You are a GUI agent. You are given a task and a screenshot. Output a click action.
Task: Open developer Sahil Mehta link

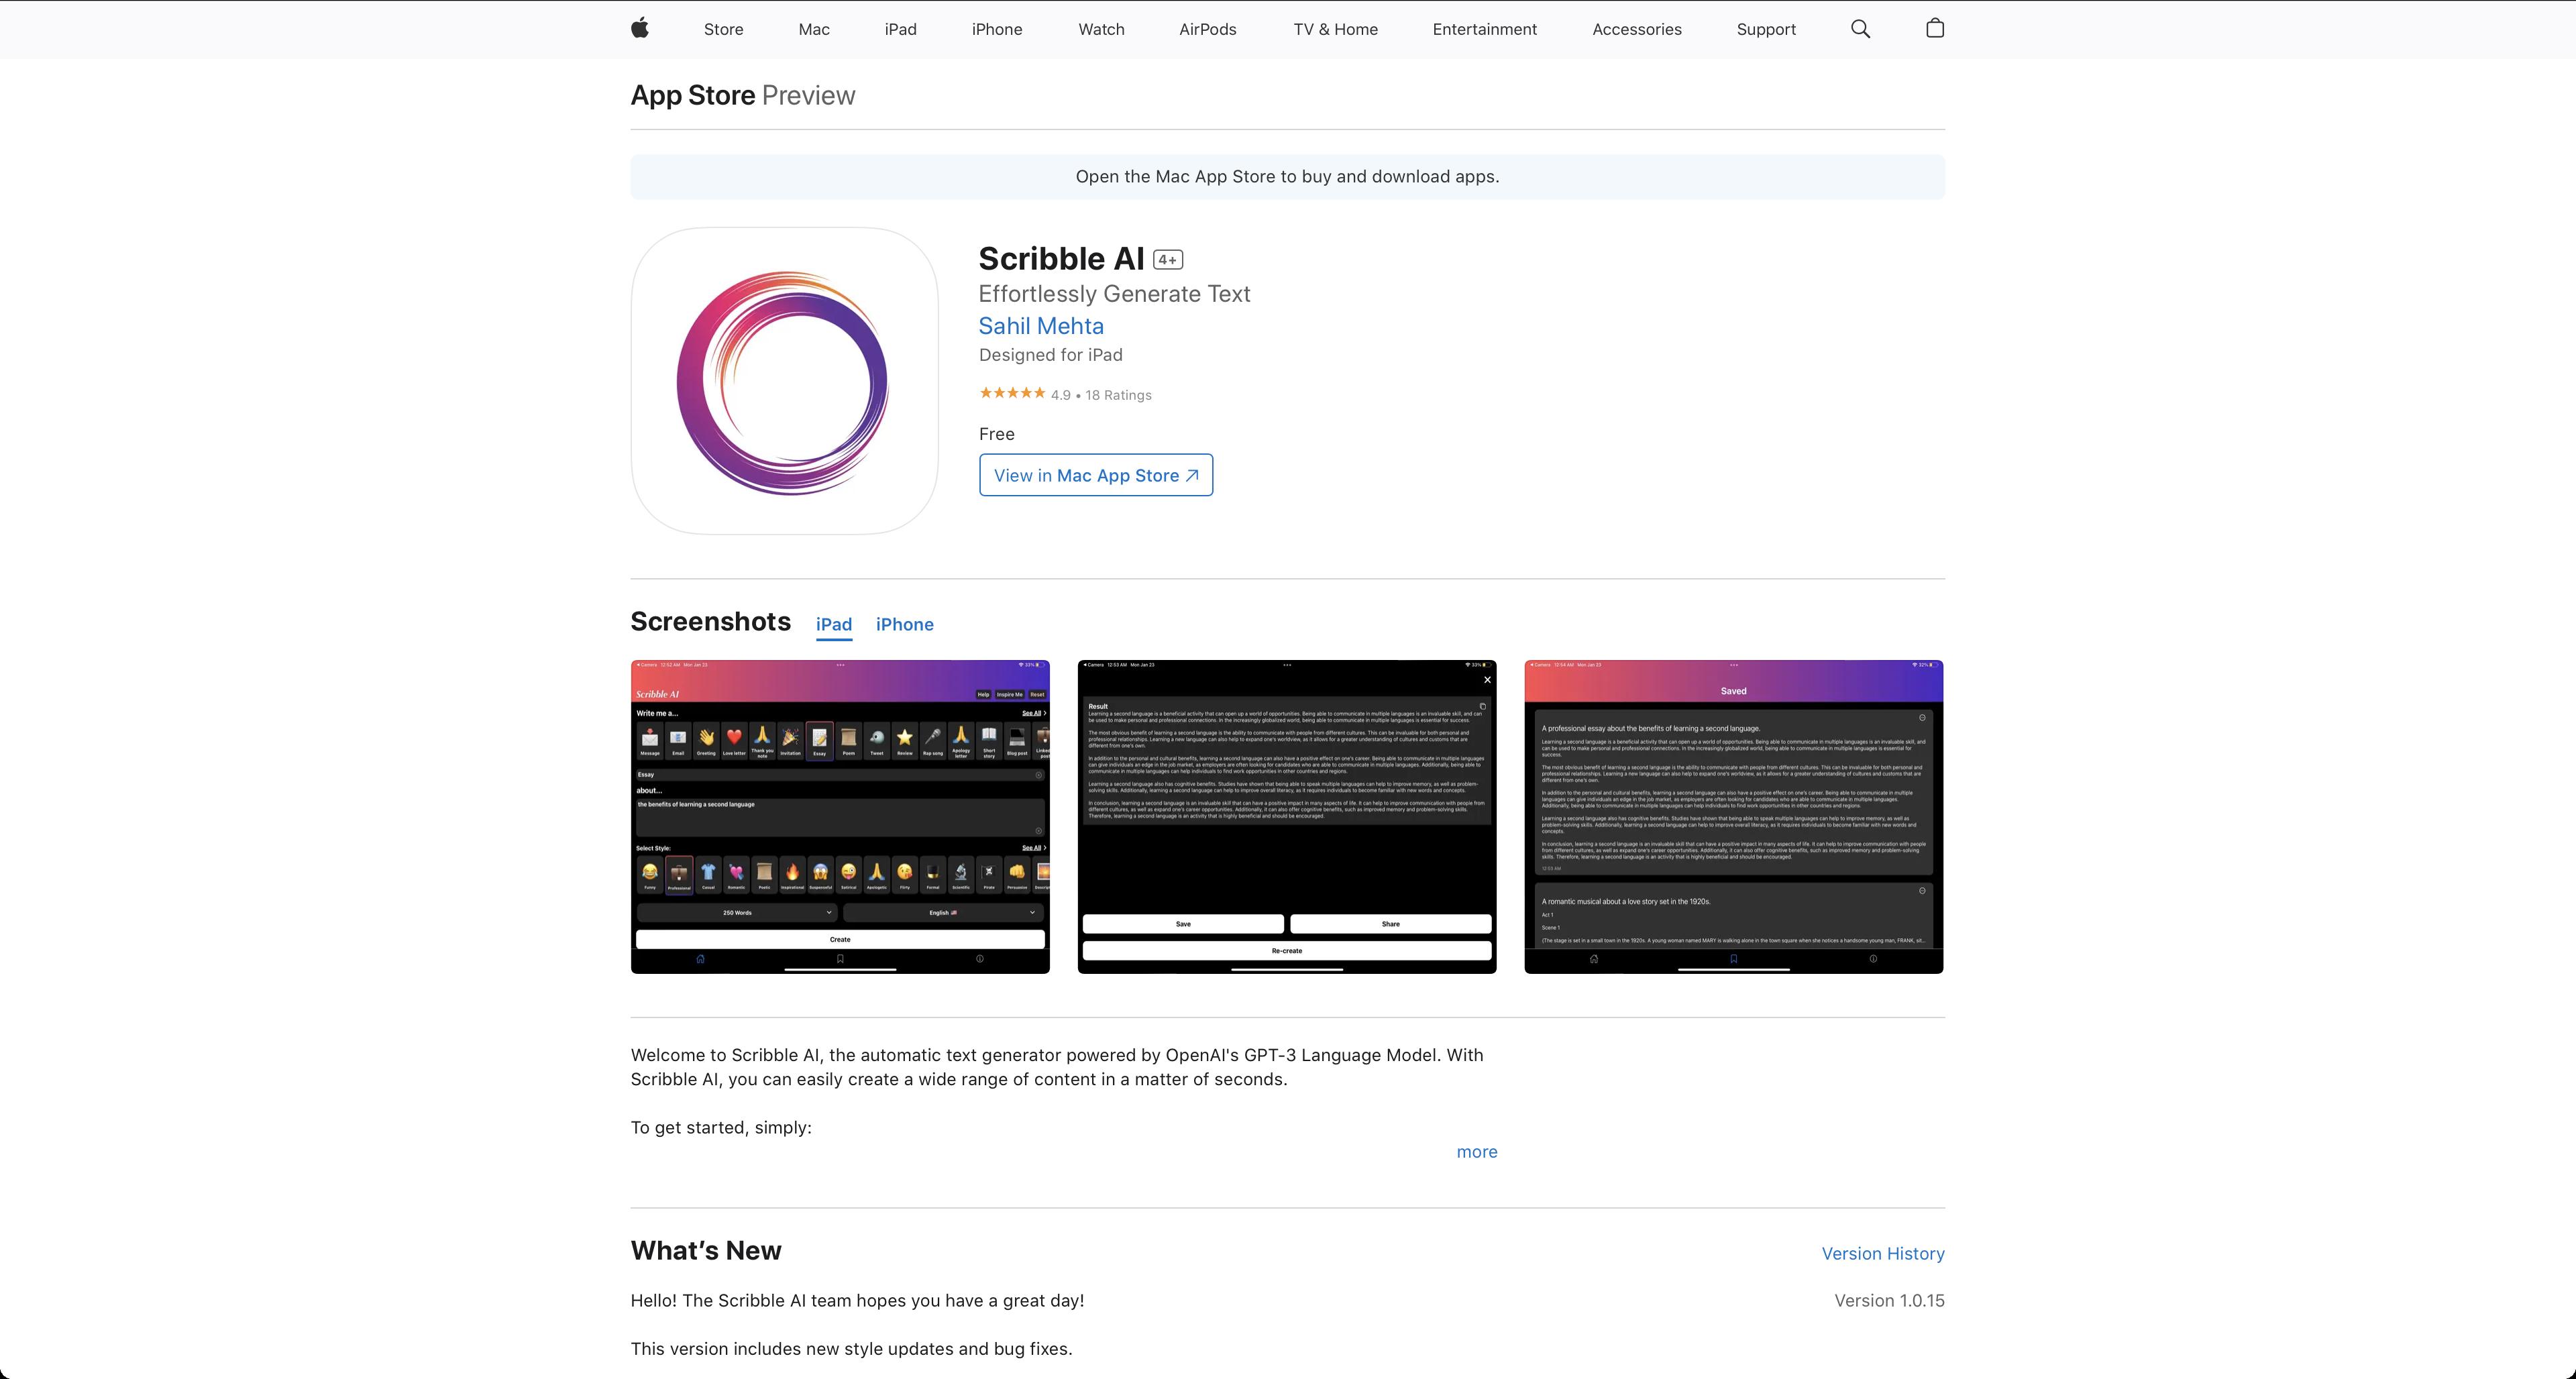pyautogui.click(x=1041, y=326)
